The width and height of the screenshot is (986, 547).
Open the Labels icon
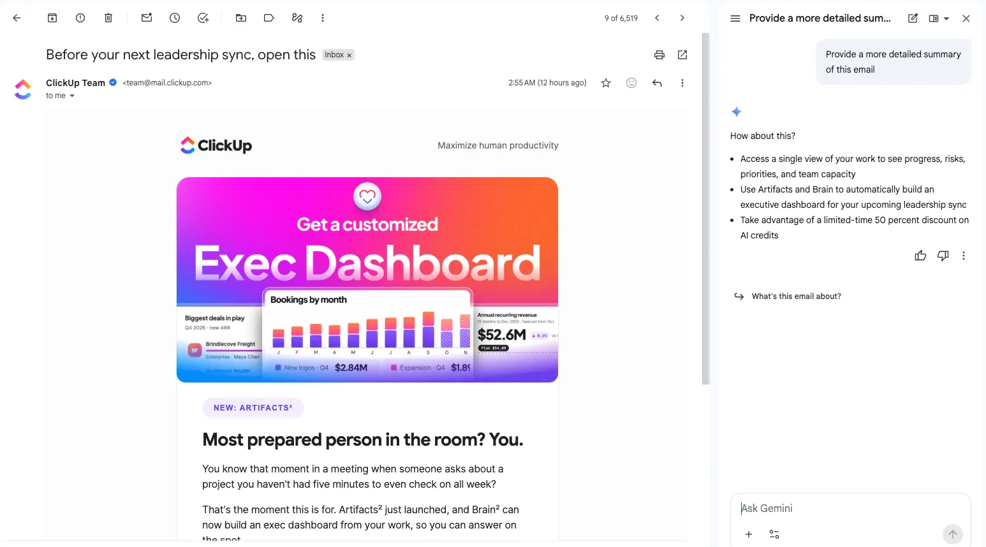[x=269, y=18]
